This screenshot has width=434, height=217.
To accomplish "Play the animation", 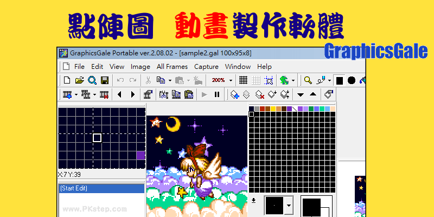I will (205, 94).
